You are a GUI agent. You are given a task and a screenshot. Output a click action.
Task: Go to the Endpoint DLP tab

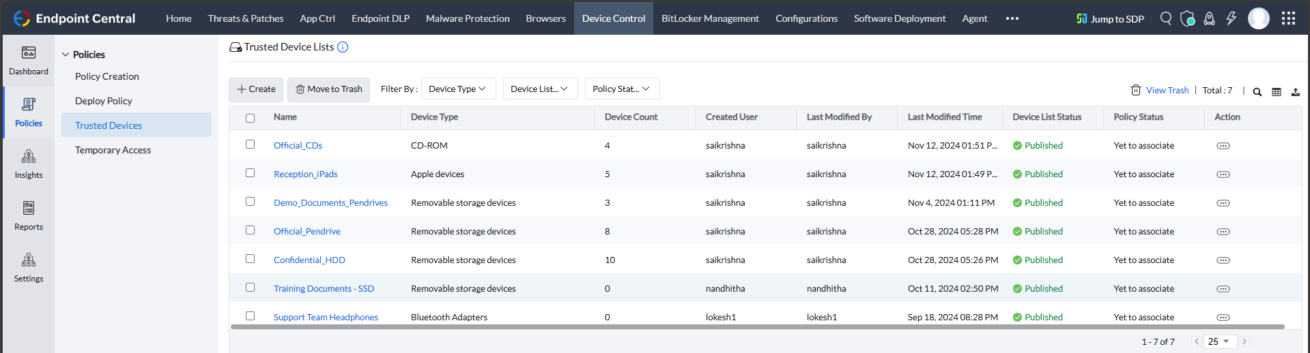[380, 18]
